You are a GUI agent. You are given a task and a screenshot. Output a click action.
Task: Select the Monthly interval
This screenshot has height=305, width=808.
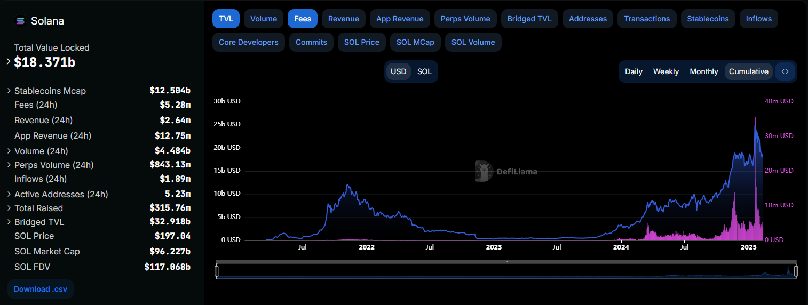coord(704,71)
